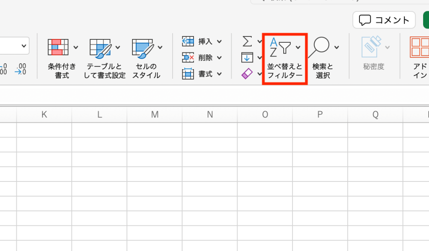The image size is (429, 251).
Task: Open the Insert (挿入) dropdown arrow
Action: click(219, 41)
